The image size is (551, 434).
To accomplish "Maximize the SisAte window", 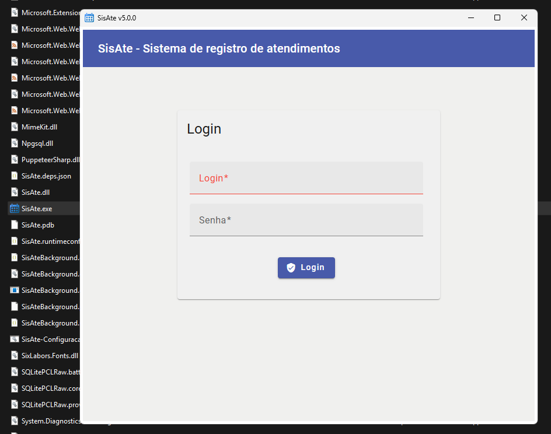I will point(497,18).
